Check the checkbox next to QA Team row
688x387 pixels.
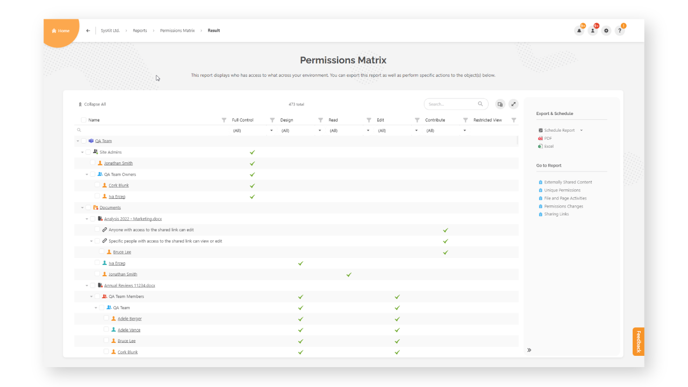tap(84, 140)
